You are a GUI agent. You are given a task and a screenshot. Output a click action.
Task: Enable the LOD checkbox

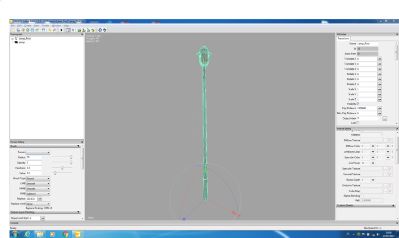358,123
